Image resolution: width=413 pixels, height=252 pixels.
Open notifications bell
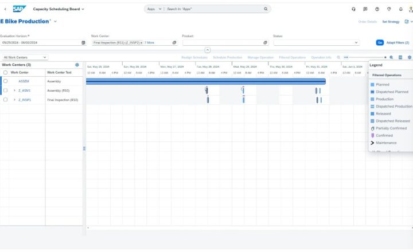coord(400,9)
